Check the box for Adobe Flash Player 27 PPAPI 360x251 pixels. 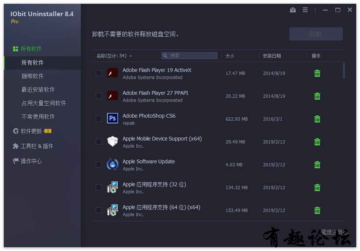99,96
